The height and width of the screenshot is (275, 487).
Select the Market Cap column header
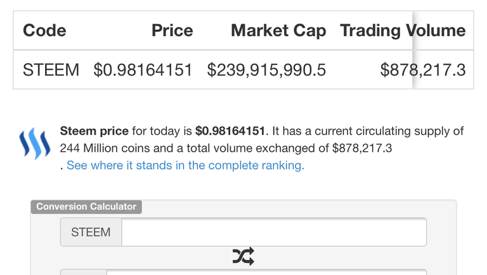(278, 30)
